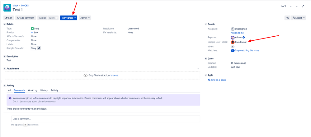
Task: Click the Admin reporter avatar
Action: pyautogui.click(x=233, y=37)
